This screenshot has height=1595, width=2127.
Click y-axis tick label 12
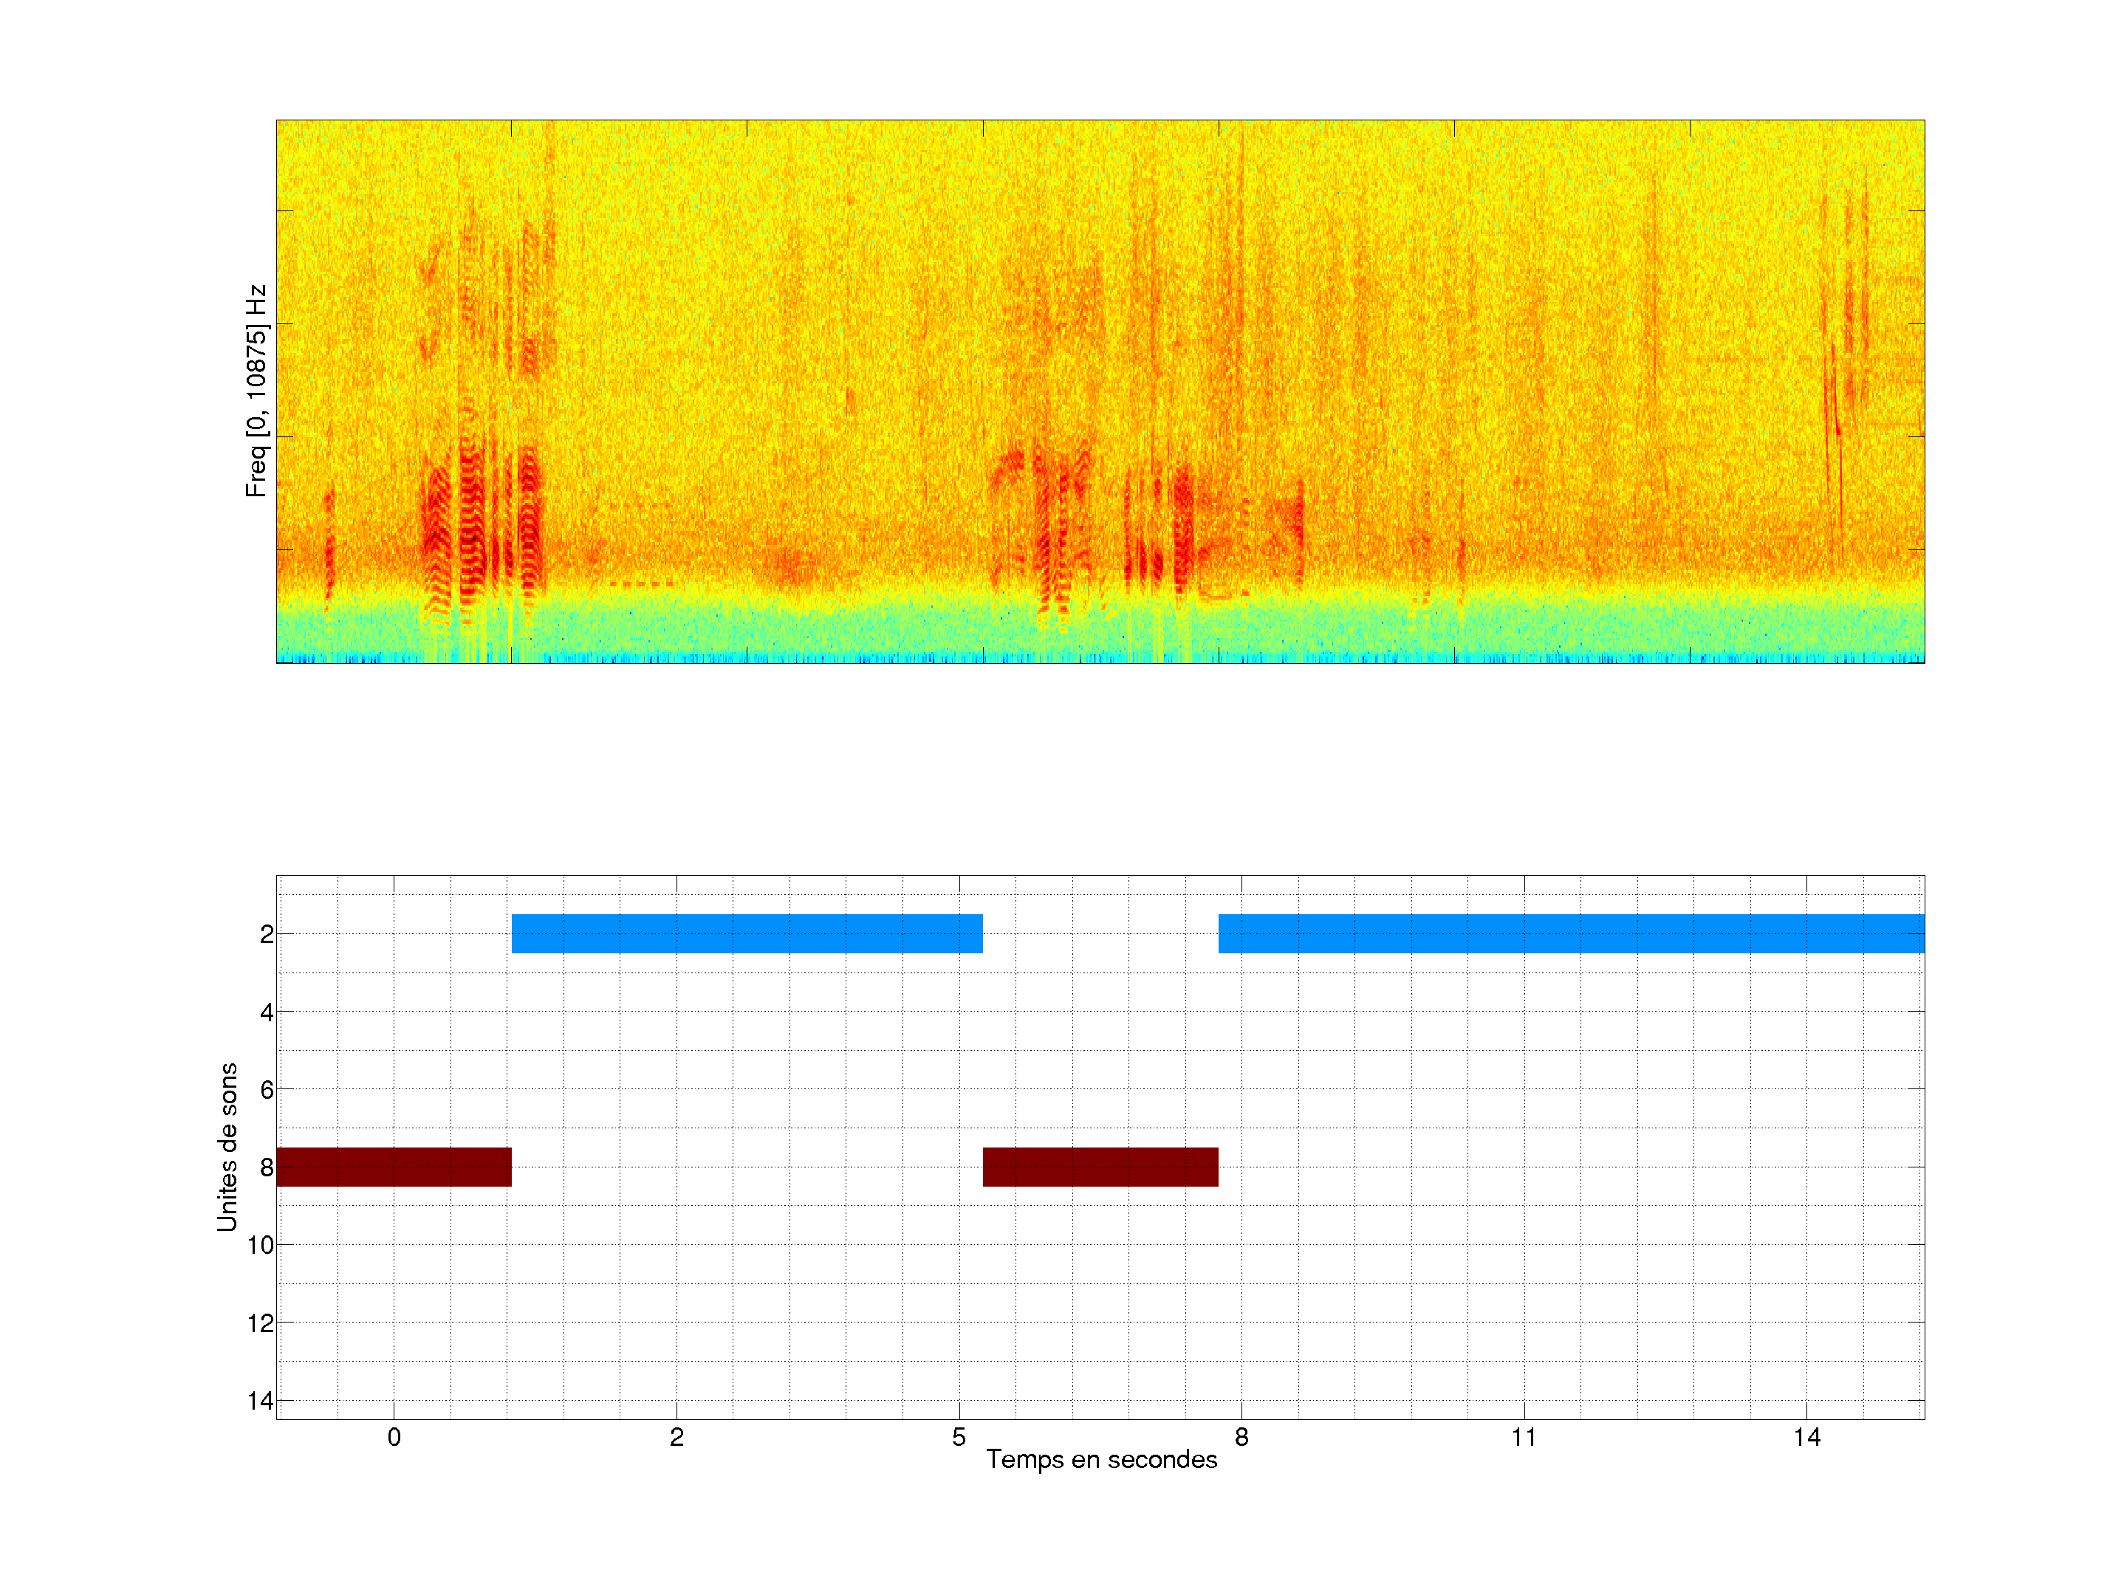coord(261,1323)
